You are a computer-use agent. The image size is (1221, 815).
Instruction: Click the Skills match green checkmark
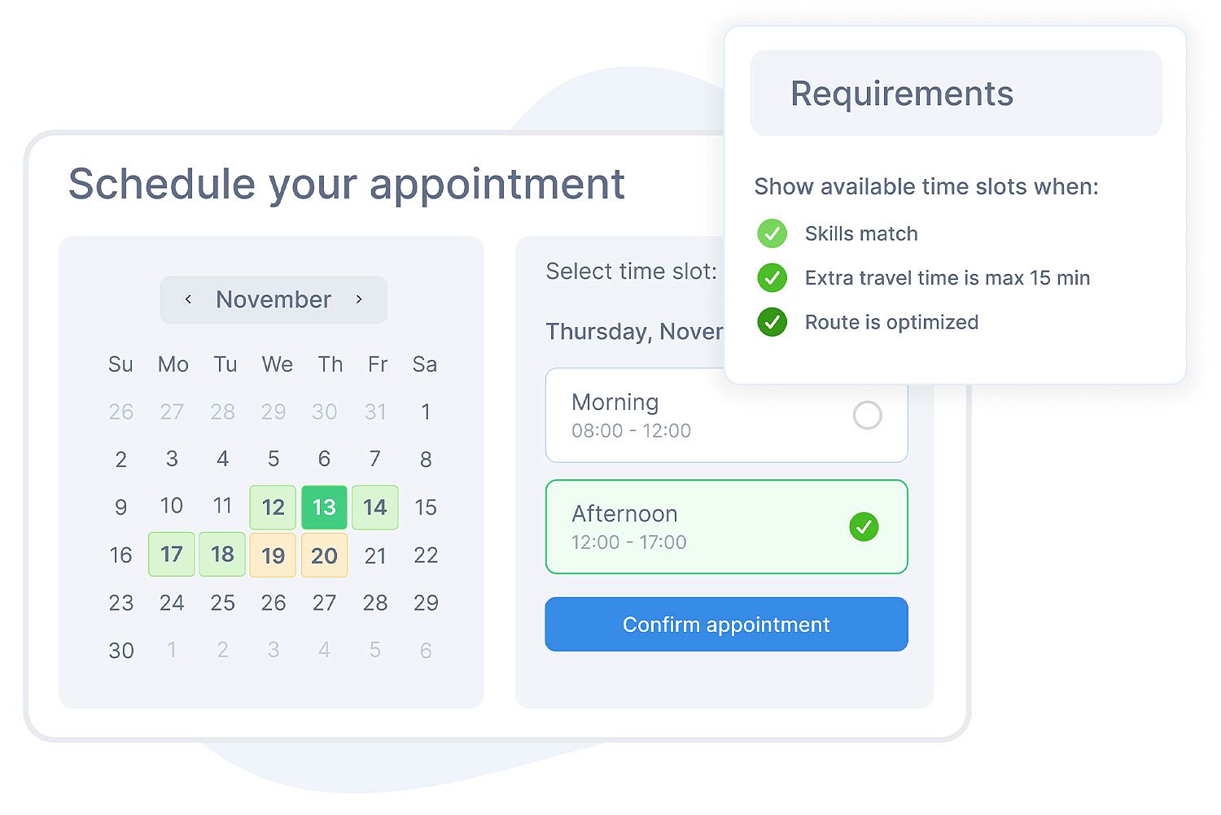coord(772,233)
